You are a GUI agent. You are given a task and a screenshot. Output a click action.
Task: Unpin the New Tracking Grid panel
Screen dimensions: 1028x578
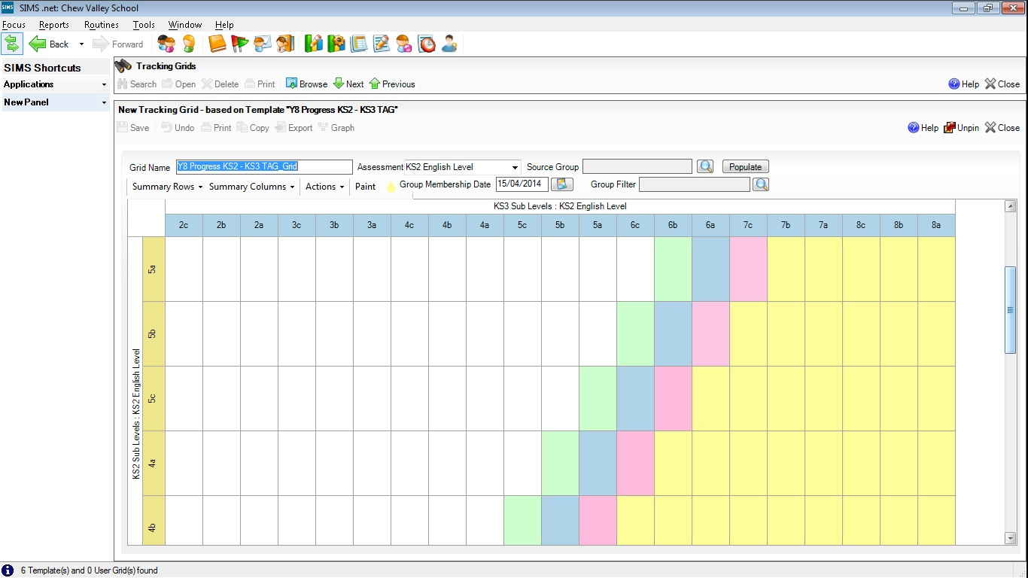coord(961,128)
